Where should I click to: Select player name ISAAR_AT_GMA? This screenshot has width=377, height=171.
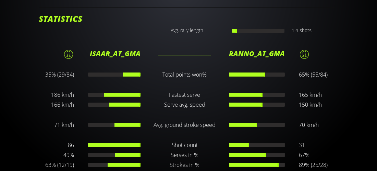coord(115,54)
